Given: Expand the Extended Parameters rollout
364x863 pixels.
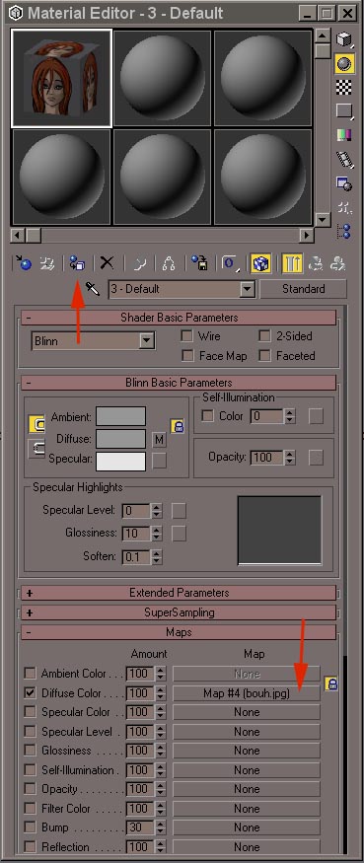Looking at the screenshot, I should coord(179,593).
